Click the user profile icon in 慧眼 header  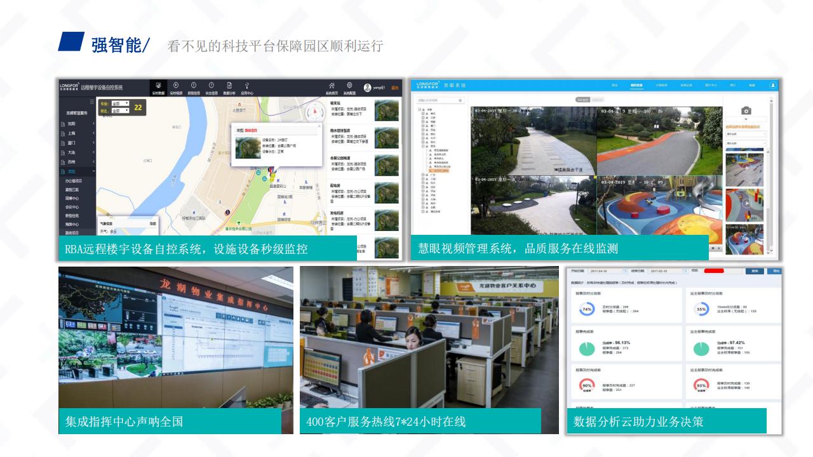point(773,84)
